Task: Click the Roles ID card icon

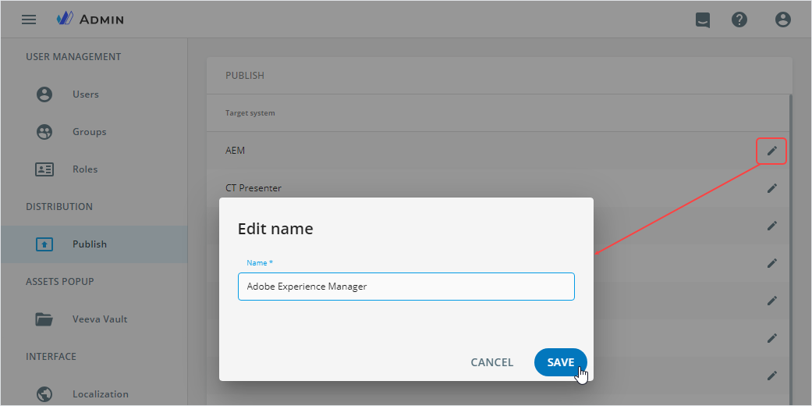Action: click(44, 169)
